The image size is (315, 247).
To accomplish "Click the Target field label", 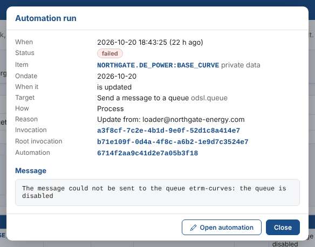I will tap(25, 98).
